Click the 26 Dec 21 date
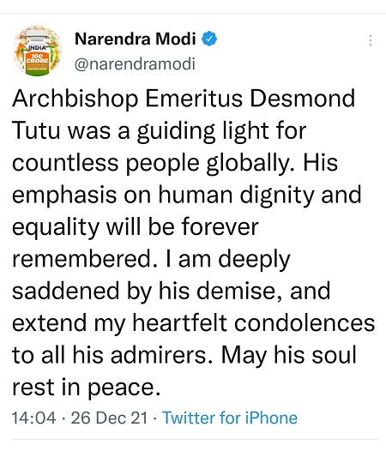 [x=110, y=418]
